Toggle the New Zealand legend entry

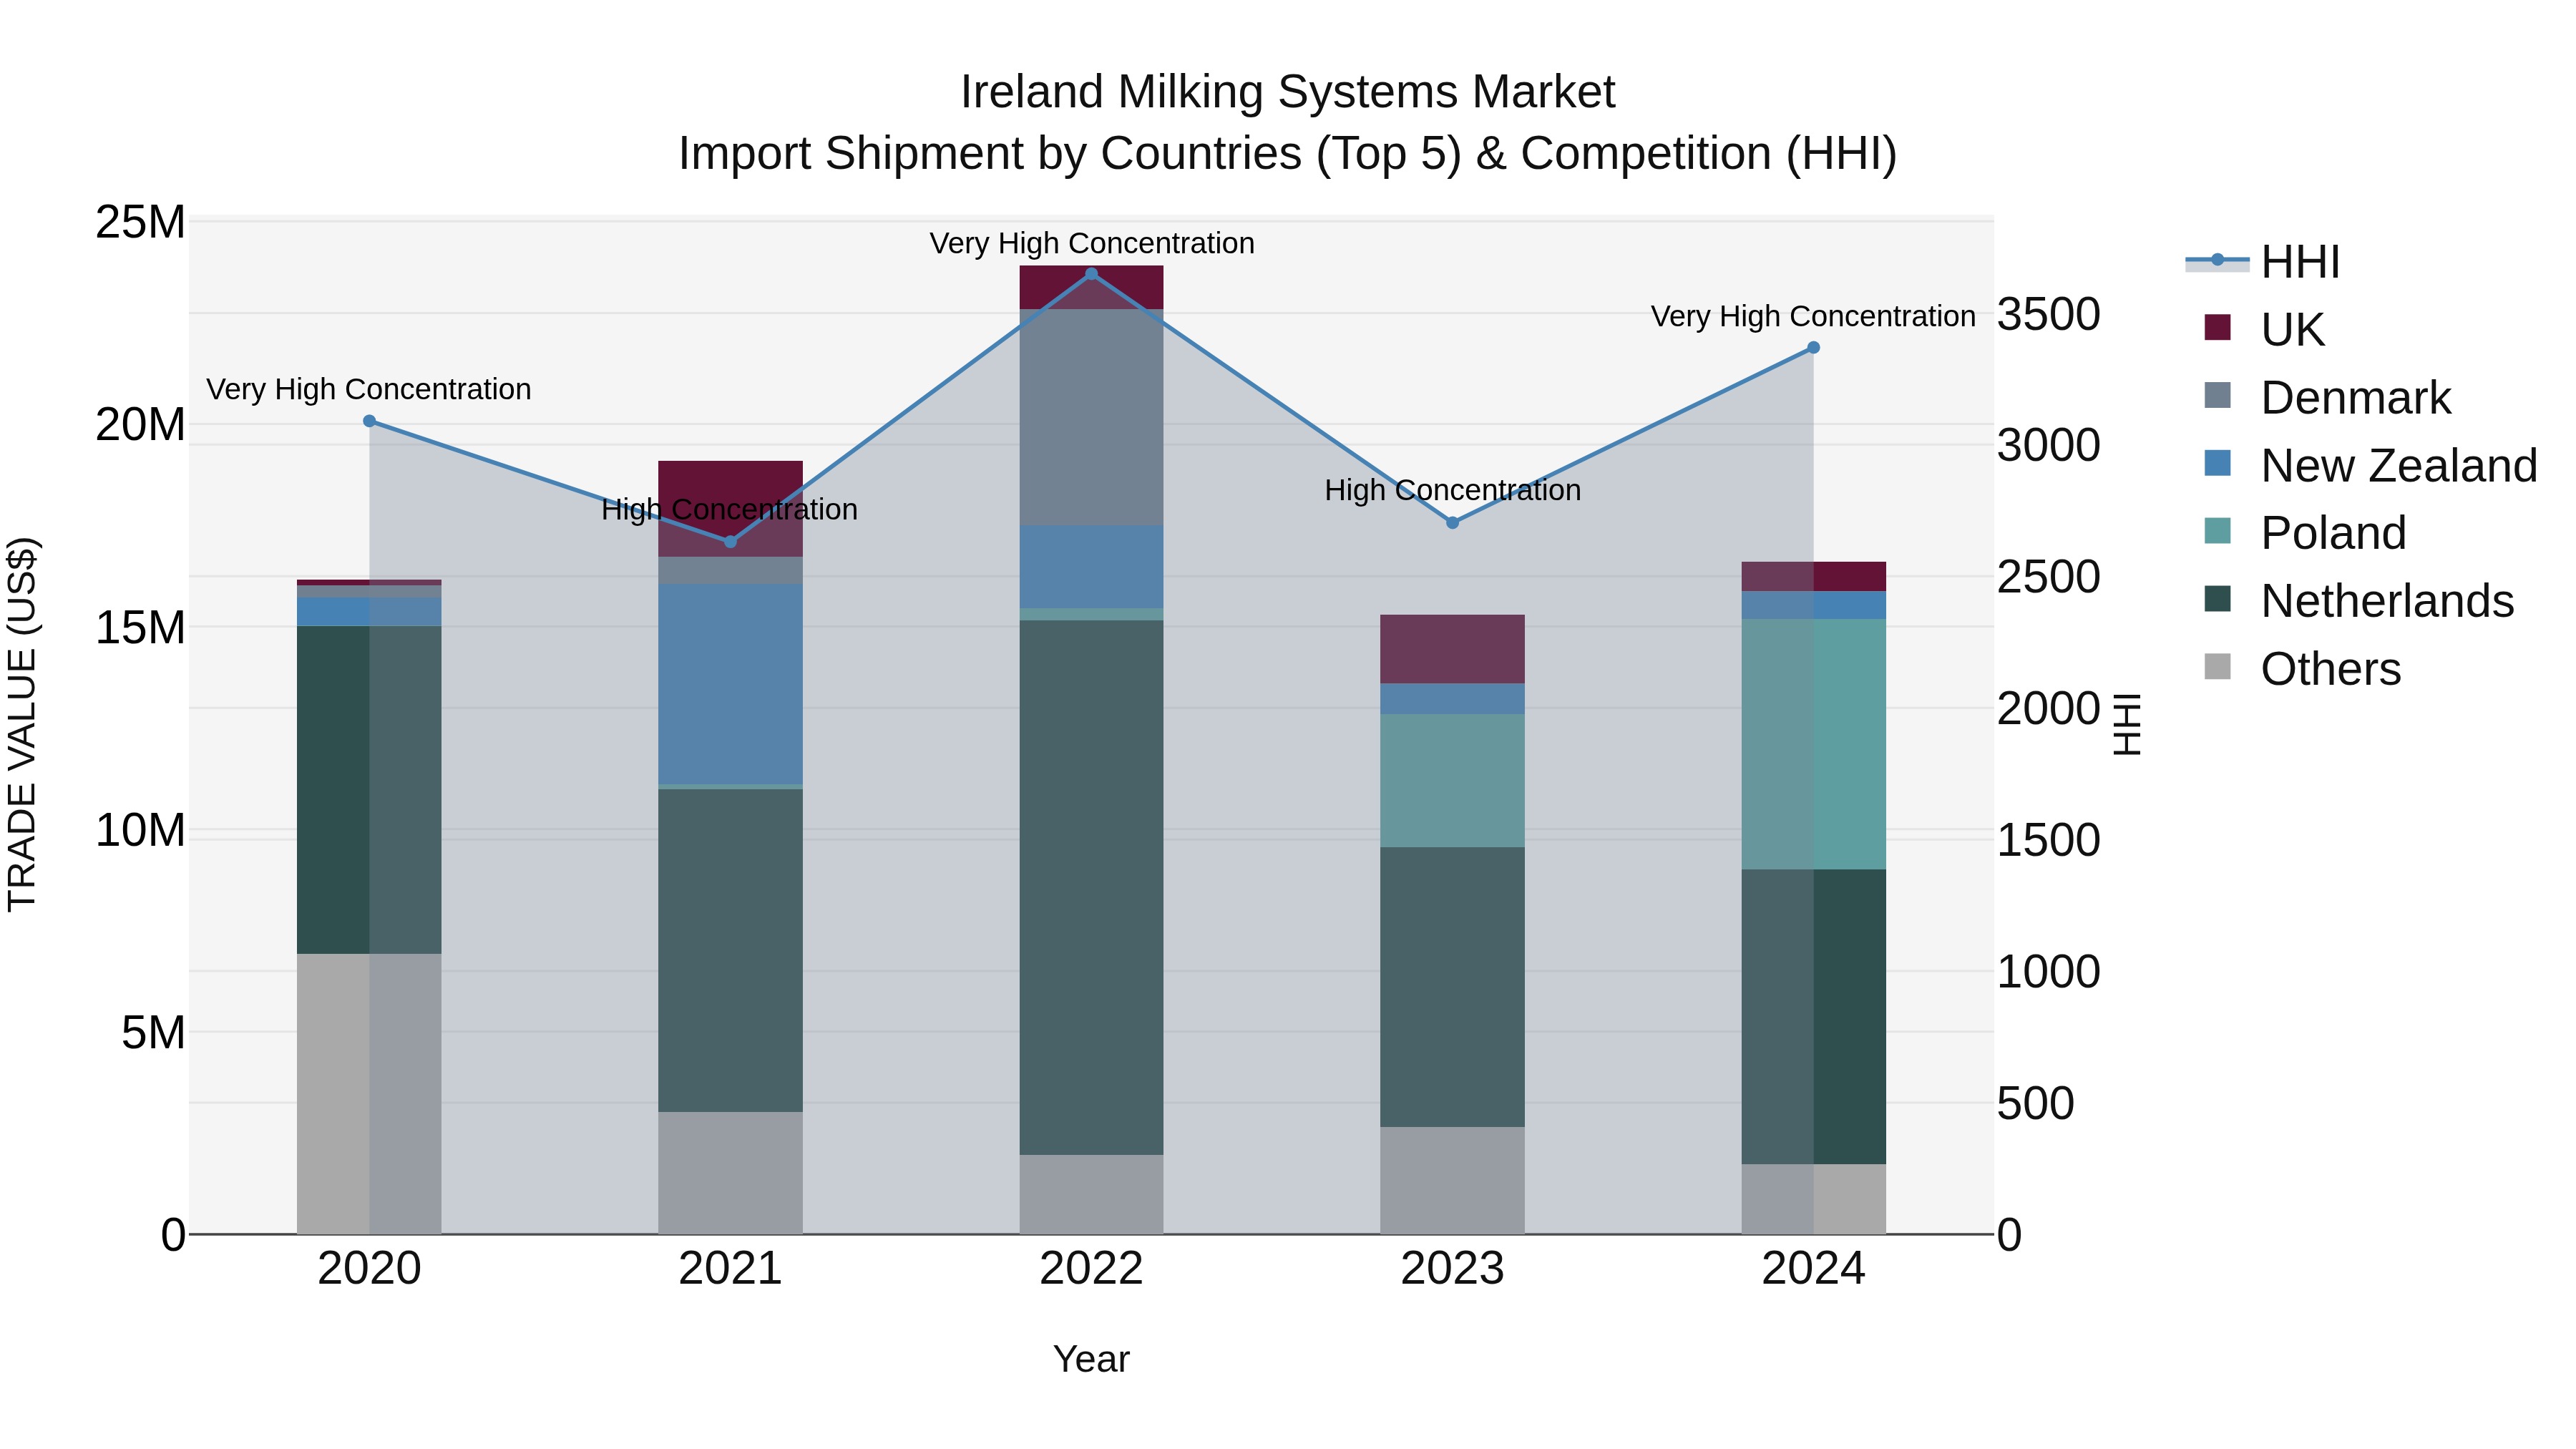[x=2370, y=465]
